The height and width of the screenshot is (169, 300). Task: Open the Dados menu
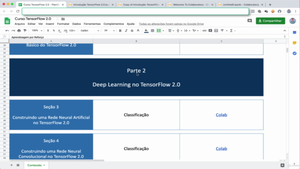coord(76,24)
